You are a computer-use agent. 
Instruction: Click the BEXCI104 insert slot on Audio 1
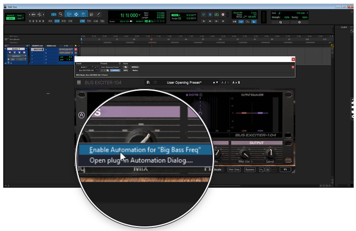tap(38, 49)
